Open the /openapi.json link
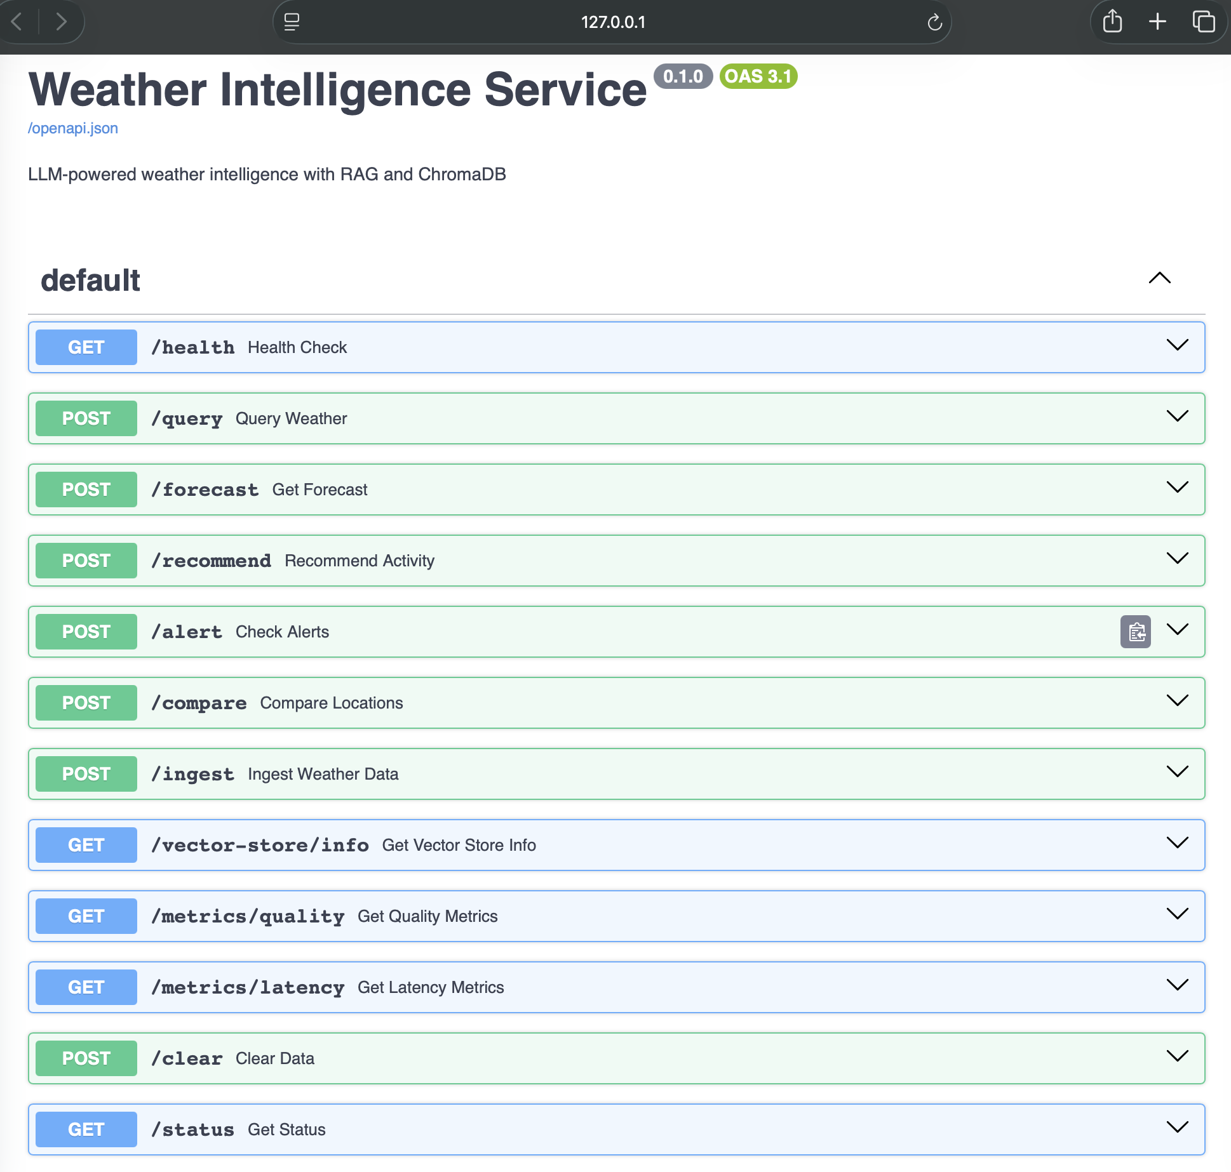The width and height of the screenshot is (1231, 1172). (72, 128)
